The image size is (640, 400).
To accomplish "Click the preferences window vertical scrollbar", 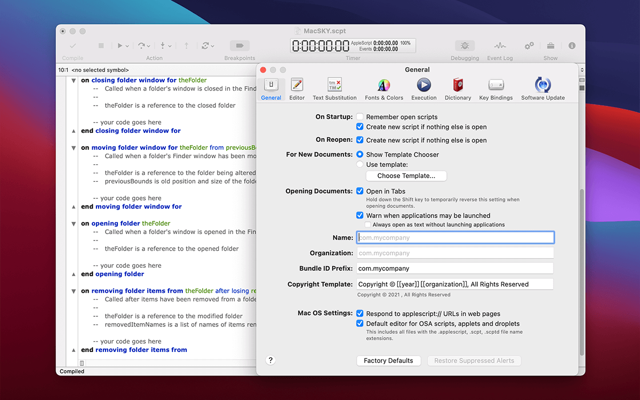I will (x=581, y=272).
